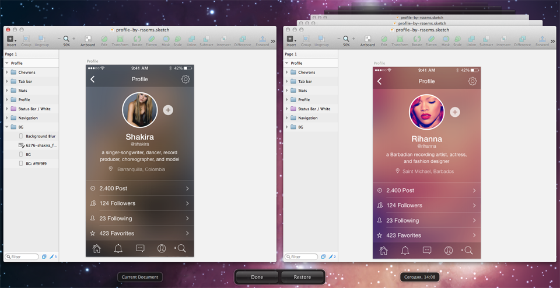Zoom out with minus in left window

point(59,39)
